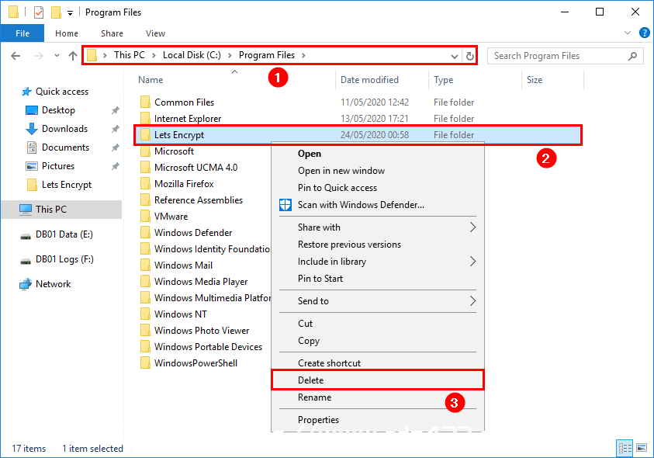This screenshot has width=654, height=458.
Task: Switch to large icons view button
Action: click(642, 448)
